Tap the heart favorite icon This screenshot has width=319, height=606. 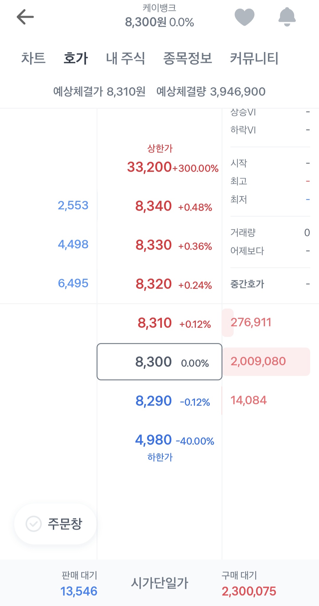[x=244, y=17]
